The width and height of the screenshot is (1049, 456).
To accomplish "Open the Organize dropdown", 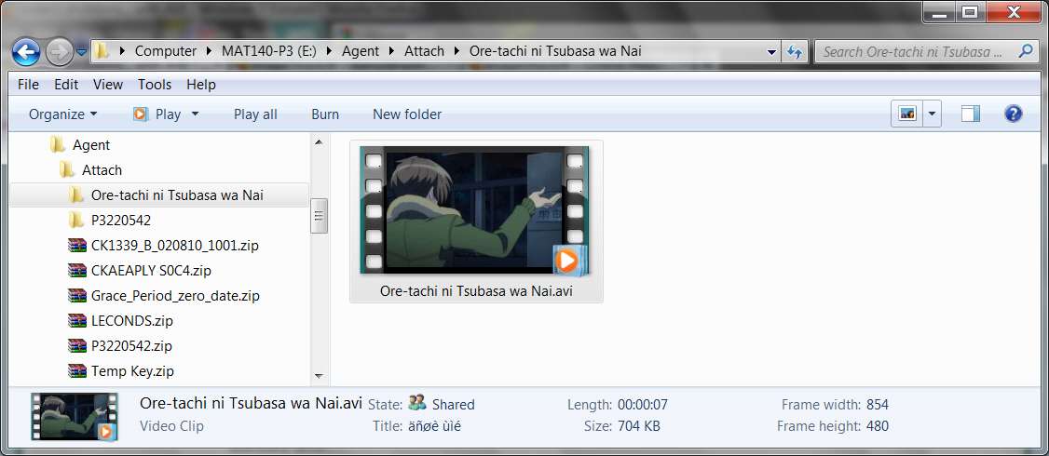I will tap(63, 114).
